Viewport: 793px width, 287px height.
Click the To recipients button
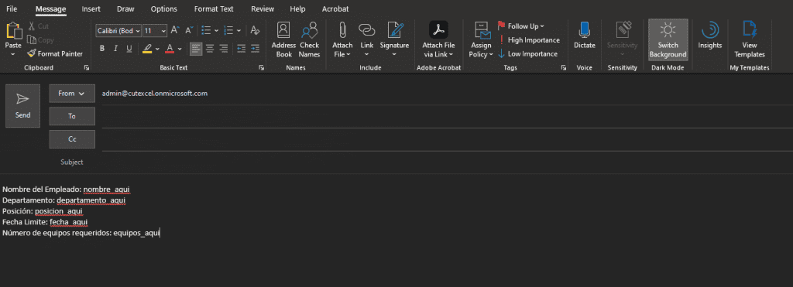pyautogui.click(x=72, y=116)
